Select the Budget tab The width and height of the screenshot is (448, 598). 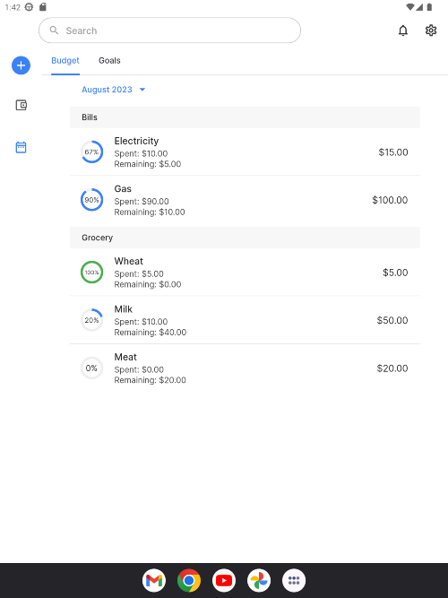pyautogui.click(x=65, y=61)
